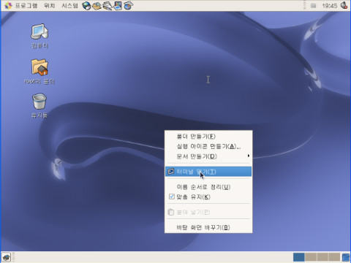This screenshot has height=263, width=351.
Task: Click the Show Desktop button in bottom panel
Action: [7, 257]
